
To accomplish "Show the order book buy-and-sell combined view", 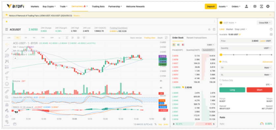I will click(x=174, y=45).
